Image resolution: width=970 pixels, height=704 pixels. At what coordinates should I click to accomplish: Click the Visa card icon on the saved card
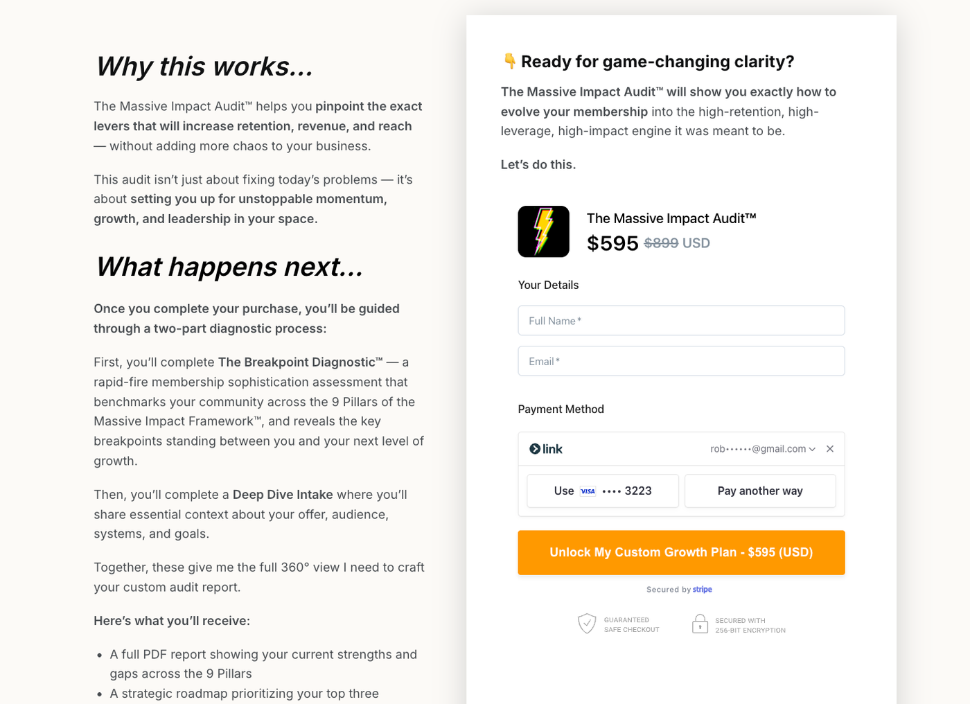[588, 491]
